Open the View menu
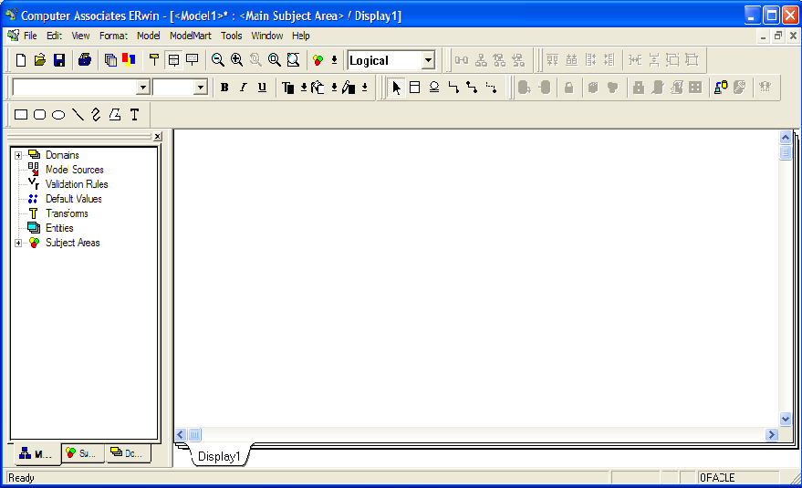 pyautogui.click(x=80, y=36)
